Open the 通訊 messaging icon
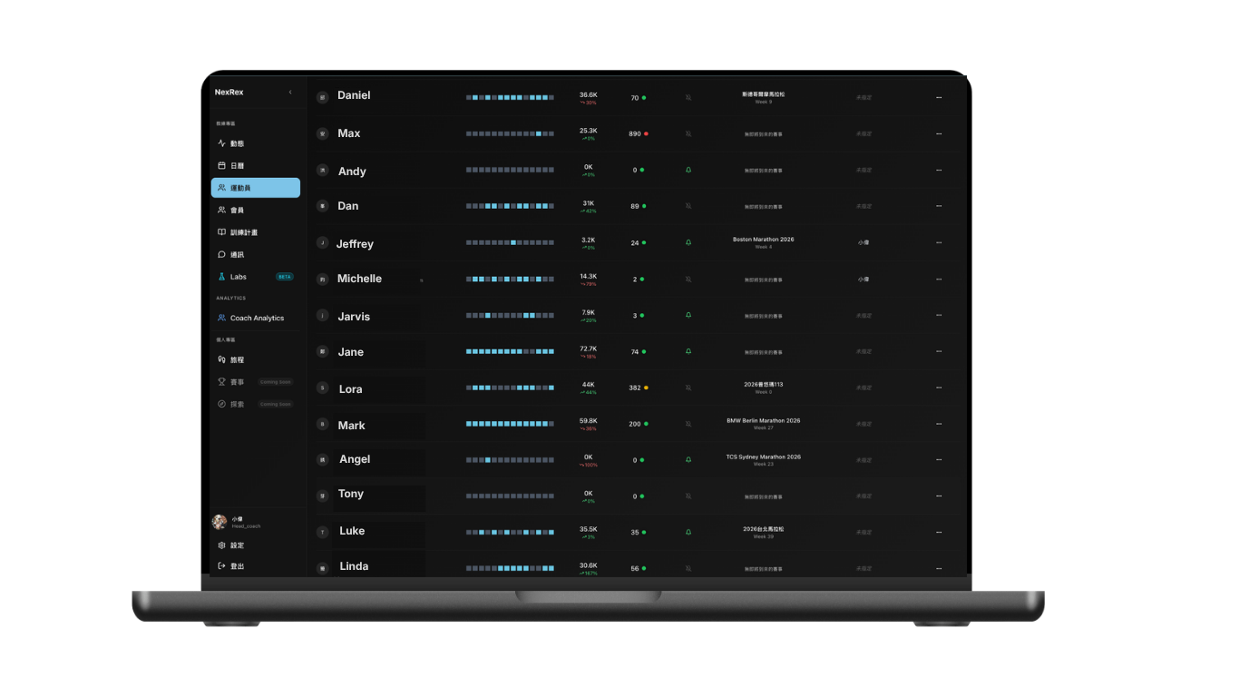Viewport: 1239px width, 697px height. [x=221, y=255]
